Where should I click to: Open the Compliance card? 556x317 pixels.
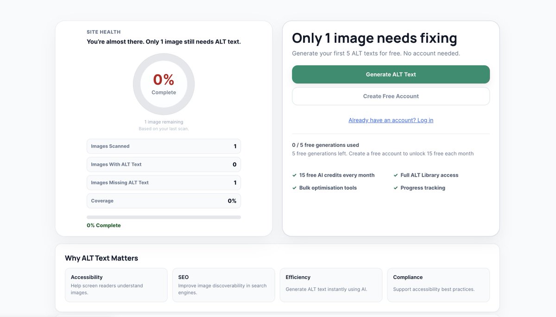click(438, 285)
